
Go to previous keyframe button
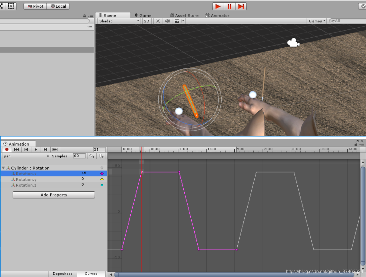point(26,149)
